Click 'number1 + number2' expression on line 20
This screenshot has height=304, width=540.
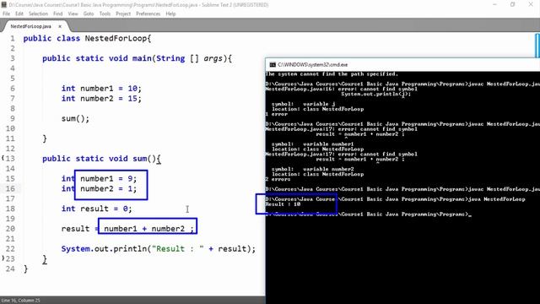tap(144, 229)
